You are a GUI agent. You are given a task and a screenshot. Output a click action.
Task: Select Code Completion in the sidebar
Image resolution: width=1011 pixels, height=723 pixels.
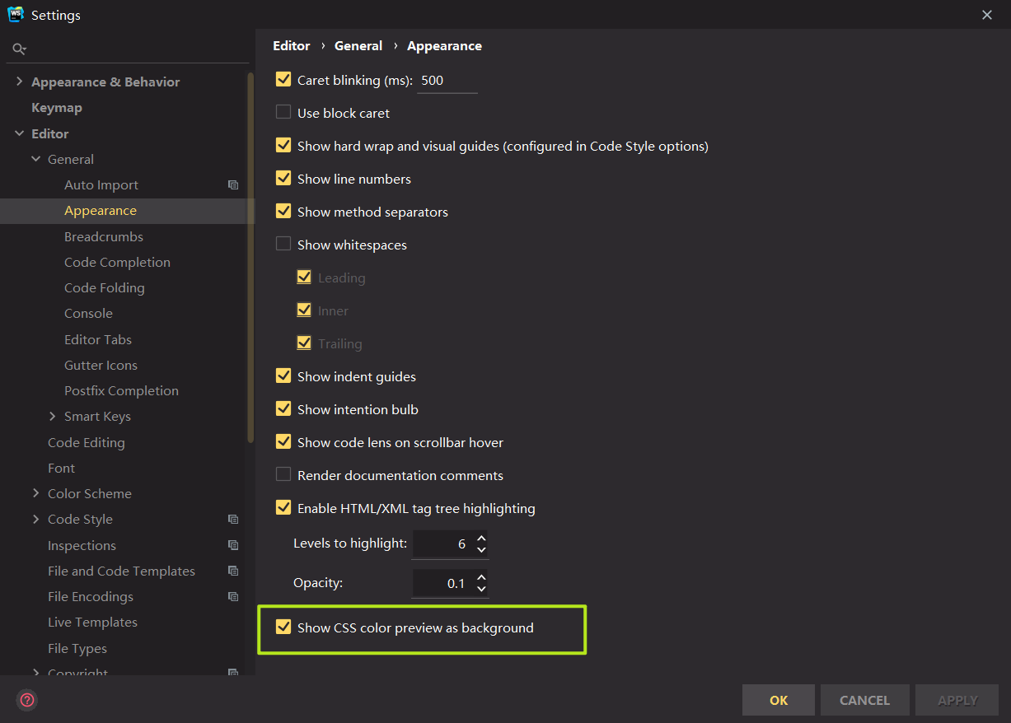(117, 262)
